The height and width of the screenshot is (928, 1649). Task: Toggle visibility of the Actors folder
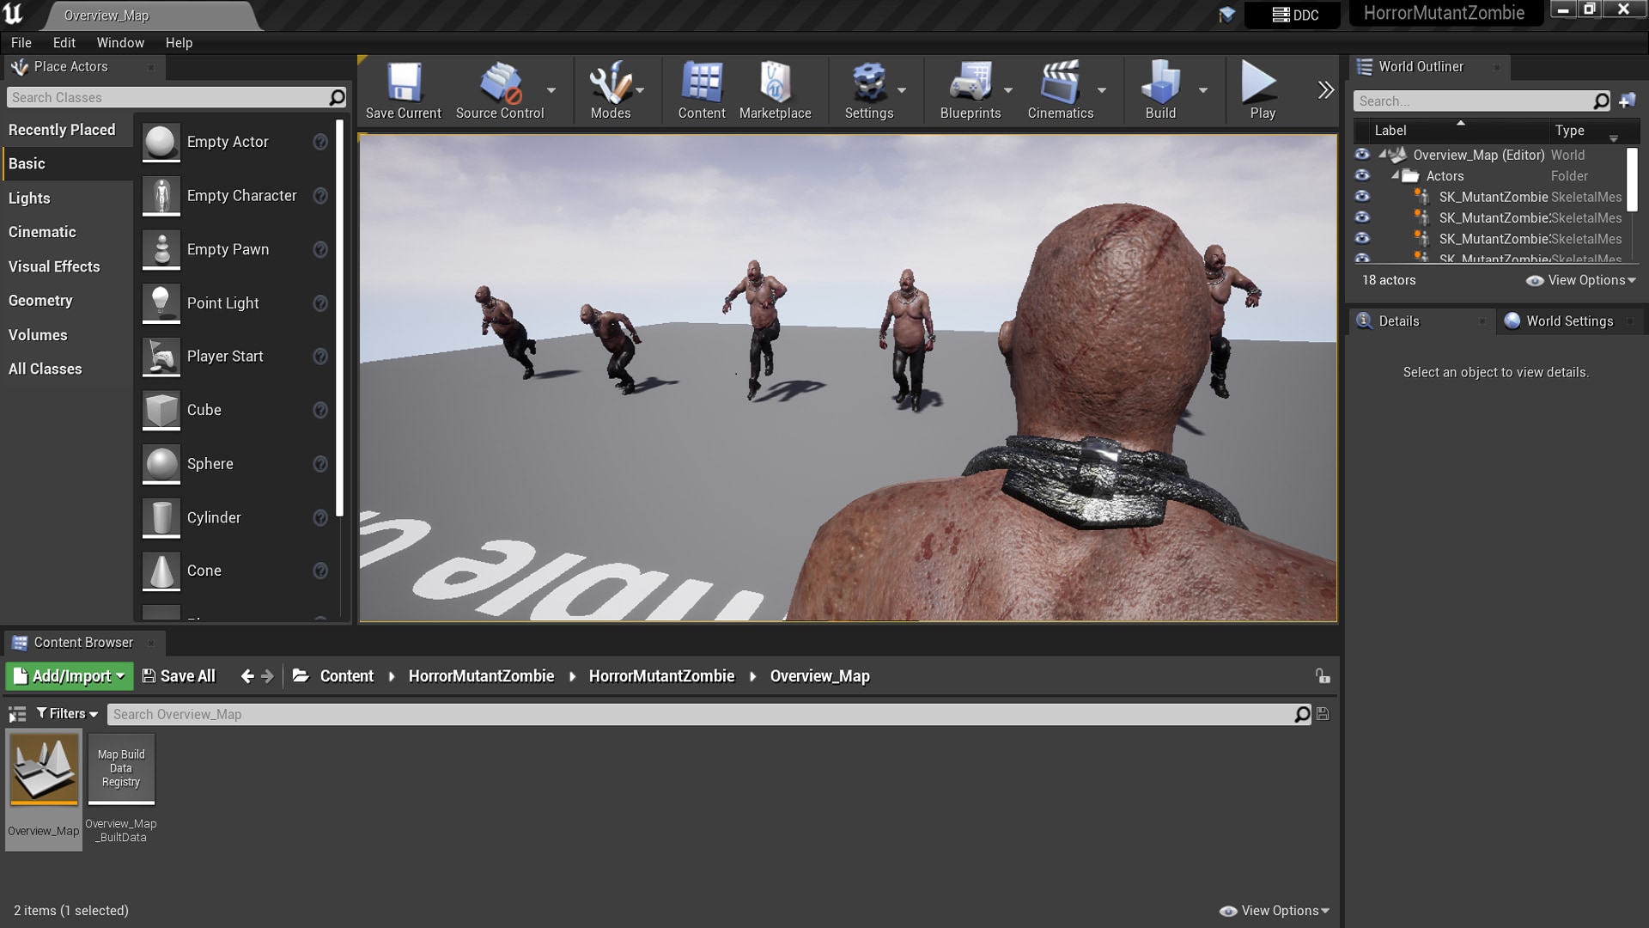1362,175
